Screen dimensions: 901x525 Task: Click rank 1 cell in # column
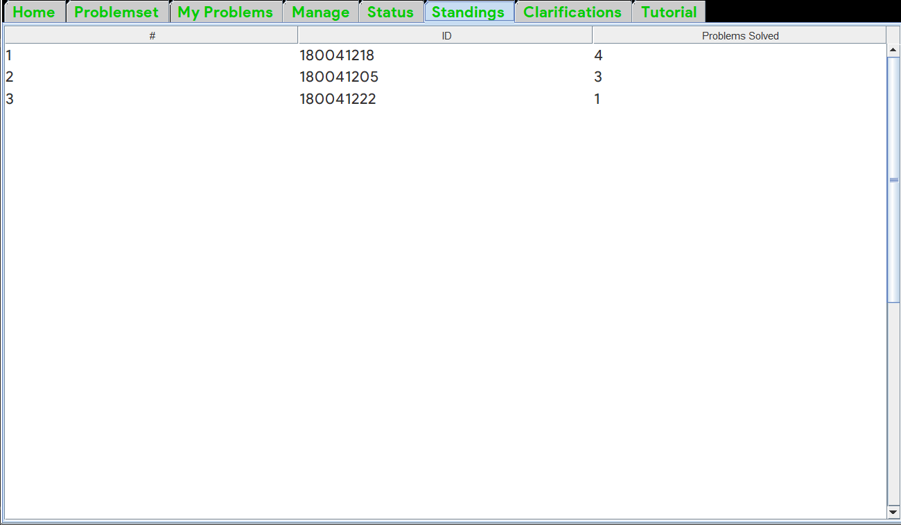[152, 55]
